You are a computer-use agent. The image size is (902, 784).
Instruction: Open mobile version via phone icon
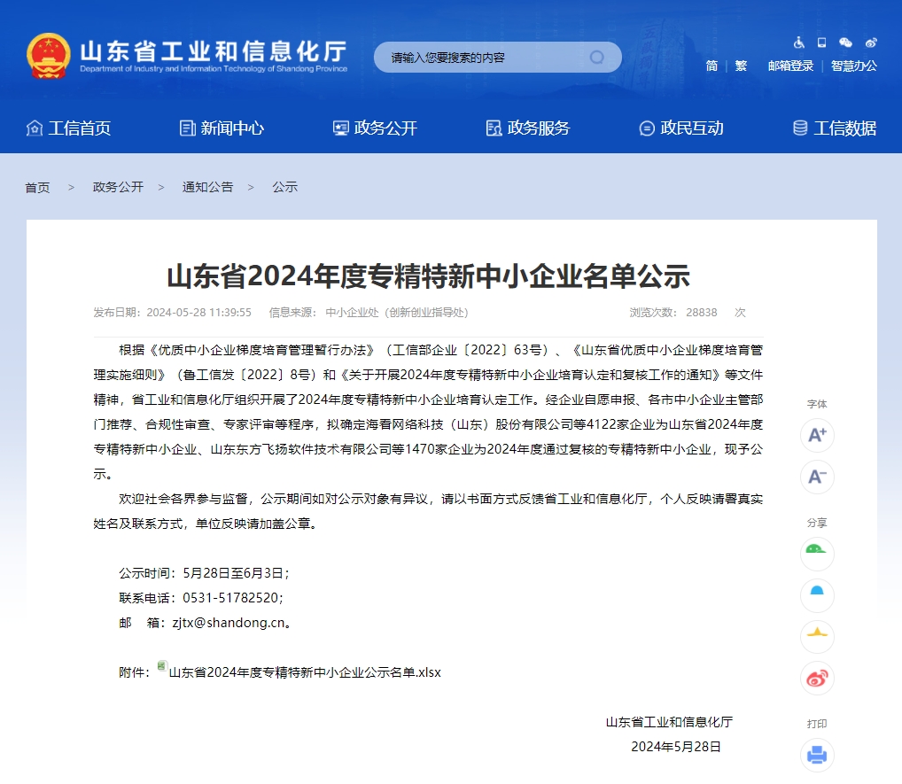pyautogui.click(x=821, y=42)
